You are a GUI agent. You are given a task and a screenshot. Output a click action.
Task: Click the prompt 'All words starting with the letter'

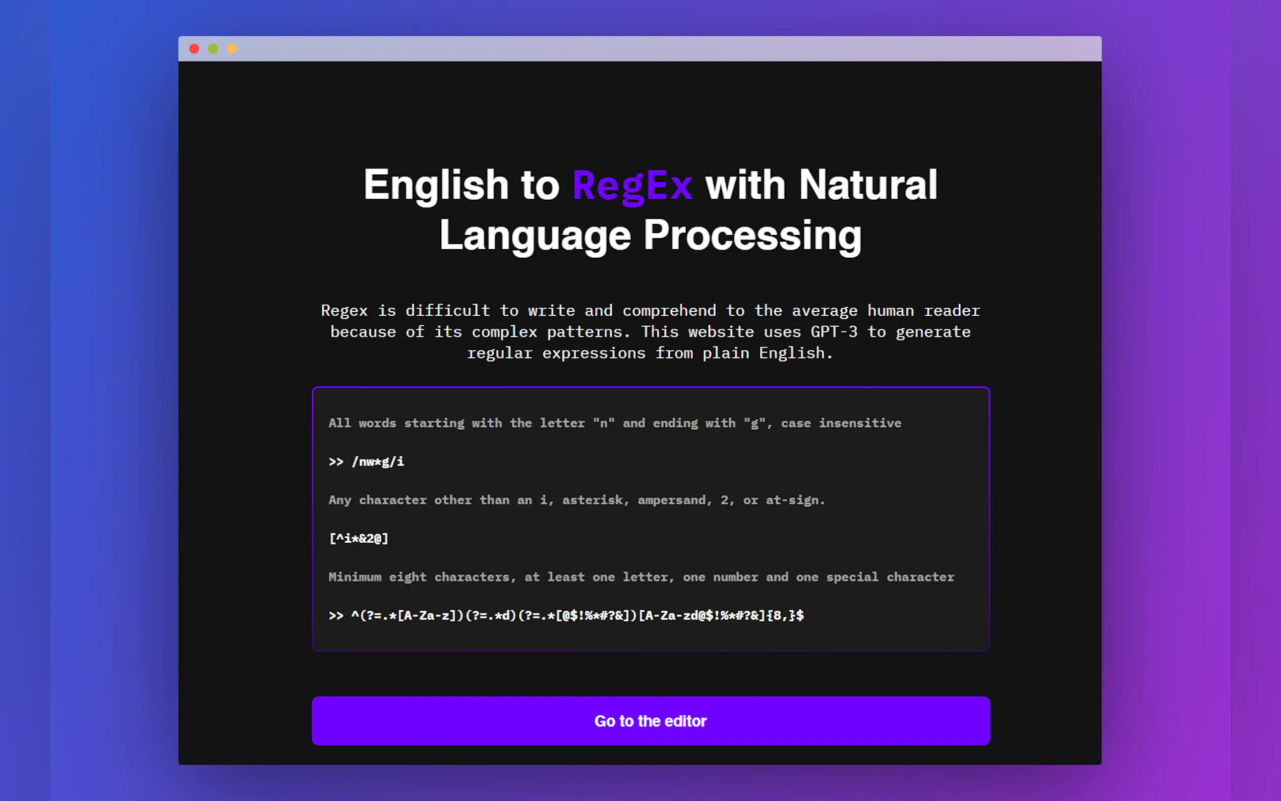point(455,423)
